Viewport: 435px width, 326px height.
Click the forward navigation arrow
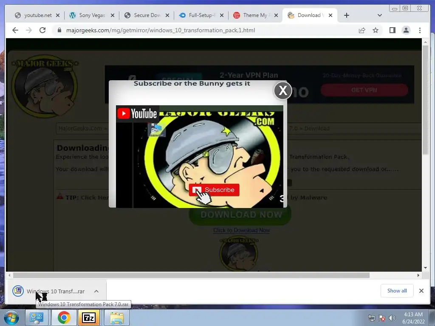pyautogui.click(x=29, y=30)
